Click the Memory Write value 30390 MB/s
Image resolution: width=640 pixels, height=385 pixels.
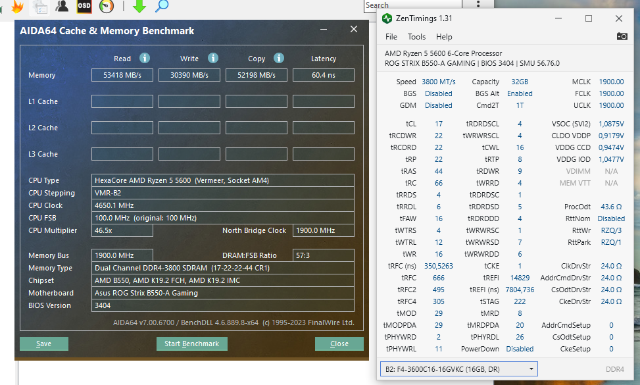[x=189, y=75]
